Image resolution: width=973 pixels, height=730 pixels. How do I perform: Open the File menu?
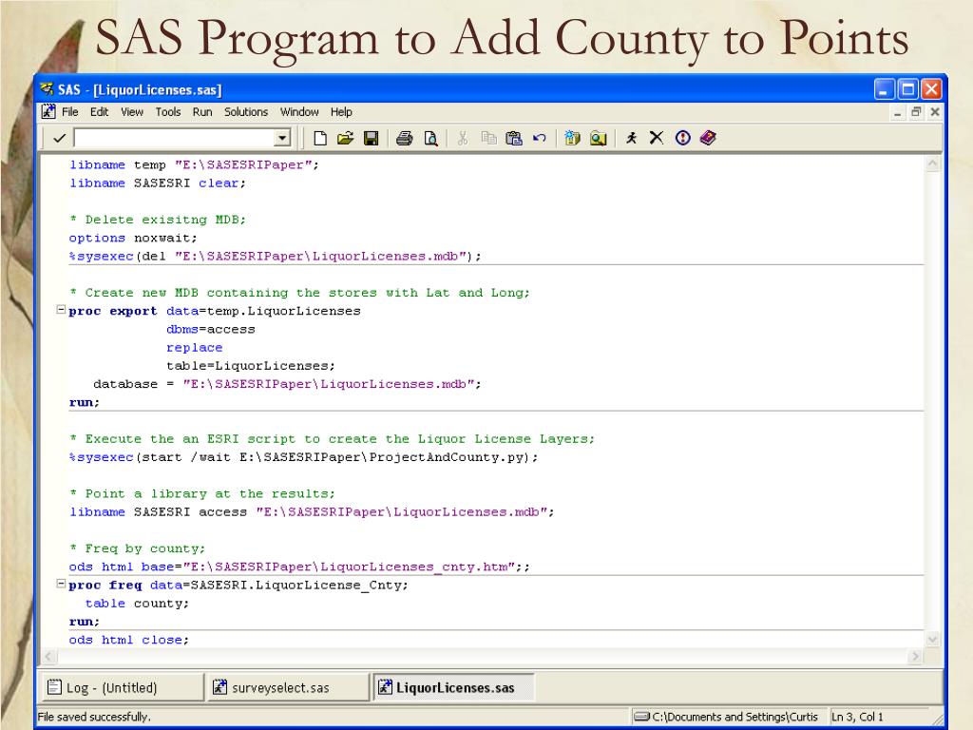click(x=70, y=112)
